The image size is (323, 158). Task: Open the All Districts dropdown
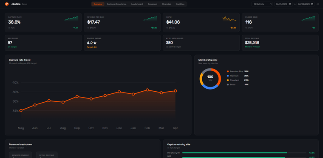(x=262, y=4)
